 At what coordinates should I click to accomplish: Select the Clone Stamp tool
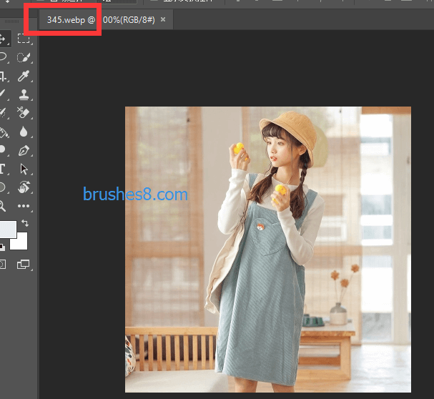click(x=24, y=94)
